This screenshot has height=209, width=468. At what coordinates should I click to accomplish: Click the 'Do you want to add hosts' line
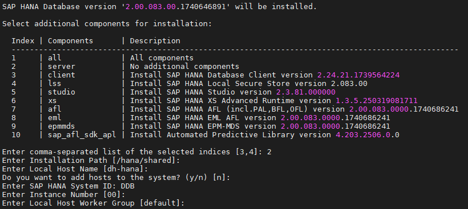[116, 178]
